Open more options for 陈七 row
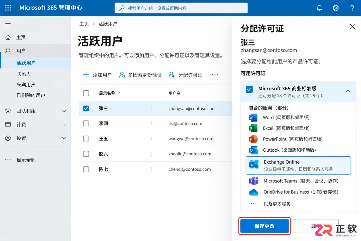The width and height of the screenshot is (361, 241). click(x=151, y=169)
